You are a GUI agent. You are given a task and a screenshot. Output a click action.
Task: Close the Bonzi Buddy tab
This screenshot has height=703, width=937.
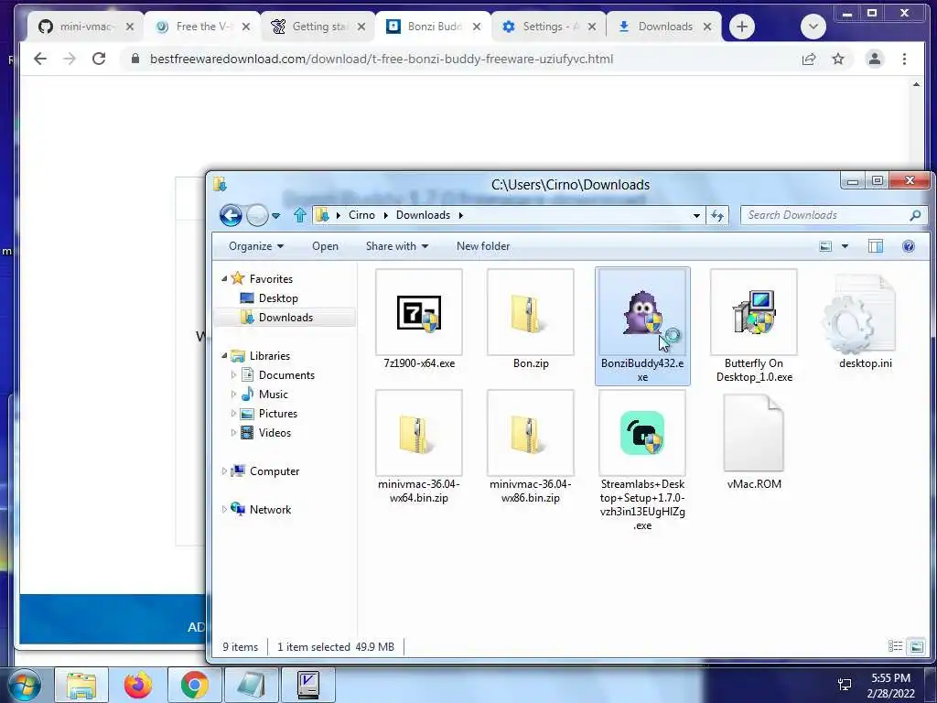pyautogui.click(x=476, y=27)
